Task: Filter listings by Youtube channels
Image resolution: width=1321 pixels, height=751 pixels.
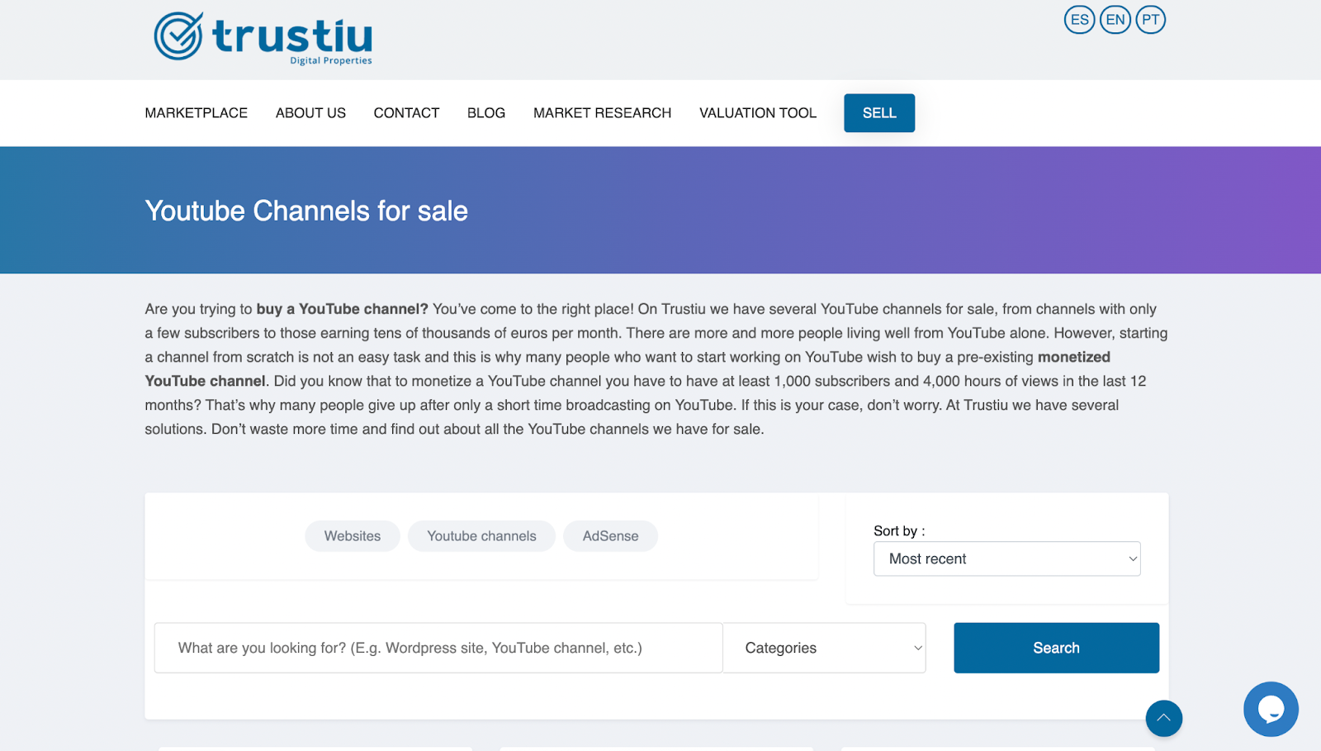Action: pos(481,536)
